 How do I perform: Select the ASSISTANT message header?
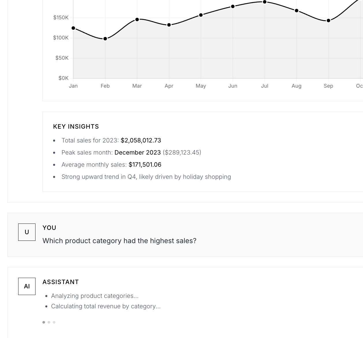pyautogui.click(x=61, y=282)
